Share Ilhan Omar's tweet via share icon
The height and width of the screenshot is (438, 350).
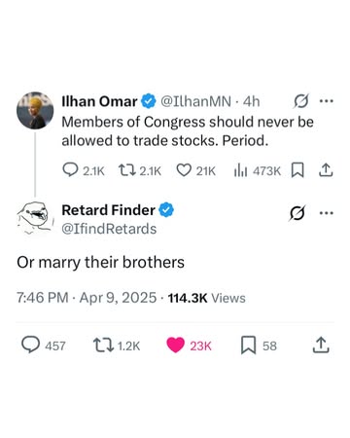(326, 170)
